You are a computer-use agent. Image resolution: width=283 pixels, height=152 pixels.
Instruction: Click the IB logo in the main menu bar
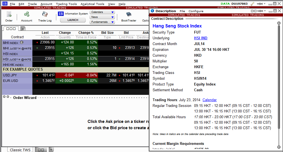(x=5, y=3)
